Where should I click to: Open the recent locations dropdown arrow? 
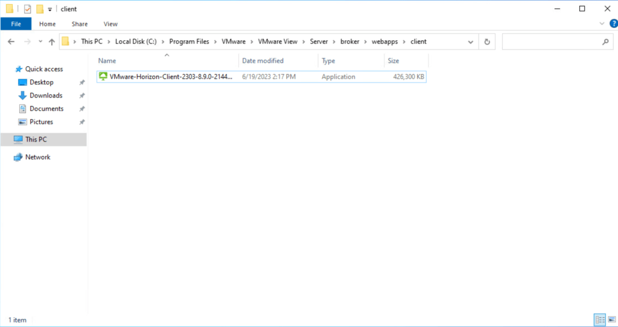(x=39, y=42)
